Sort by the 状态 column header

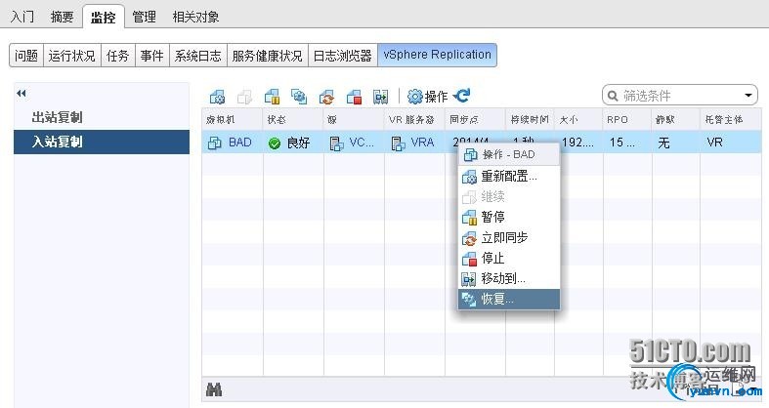[x=293, y=119]
